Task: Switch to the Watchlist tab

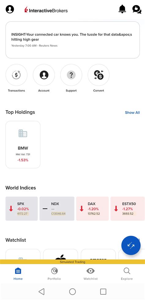Action: coord(91,274)
